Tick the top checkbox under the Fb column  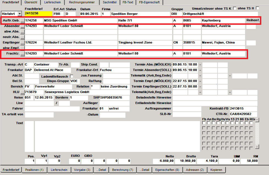coord(204,123)
